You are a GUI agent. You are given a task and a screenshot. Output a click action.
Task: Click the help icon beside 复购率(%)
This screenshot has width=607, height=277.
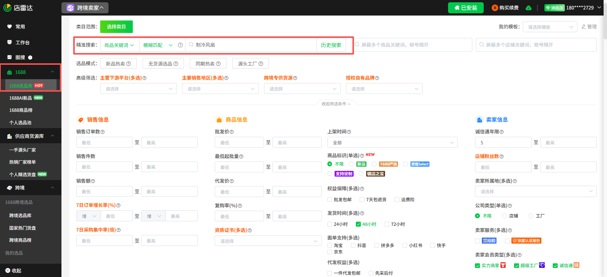pyautogui.click(x=240, y=206)
